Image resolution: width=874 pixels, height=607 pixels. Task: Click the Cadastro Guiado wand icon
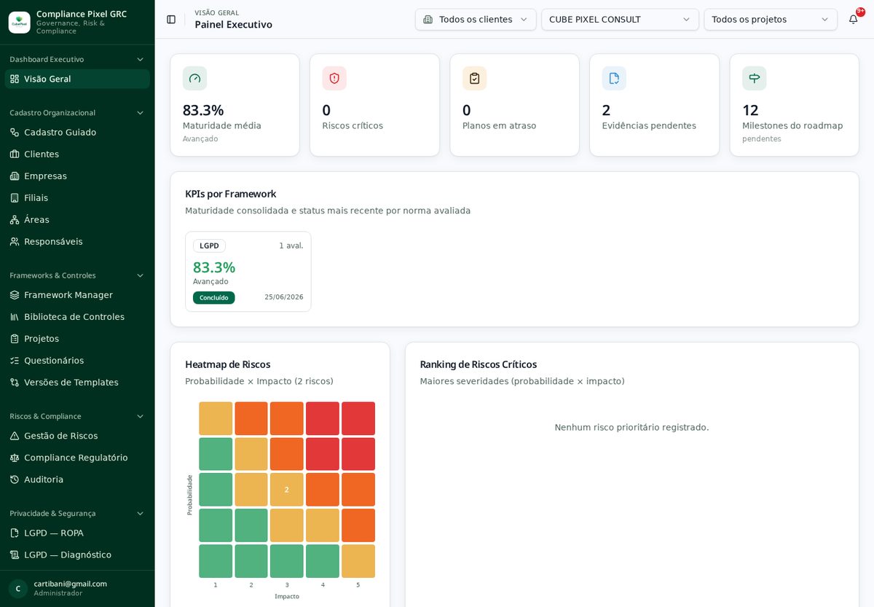tap(15, 133)
